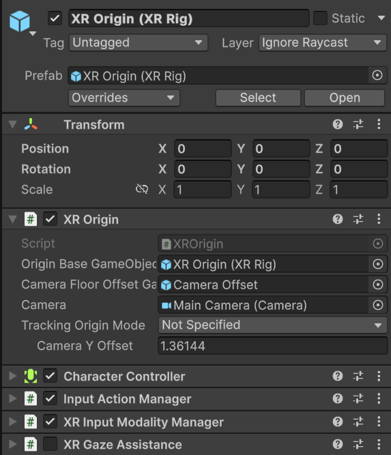This screenshot has width=391, height=455.
Task: Click the Transform axes component icon
Action: tap(31, 124)
